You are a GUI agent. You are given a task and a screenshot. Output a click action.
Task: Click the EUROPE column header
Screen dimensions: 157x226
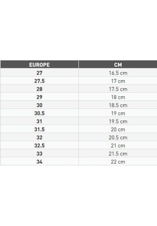[x=39, y=65]
